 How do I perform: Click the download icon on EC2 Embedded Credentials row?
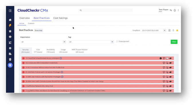[164, 63]
